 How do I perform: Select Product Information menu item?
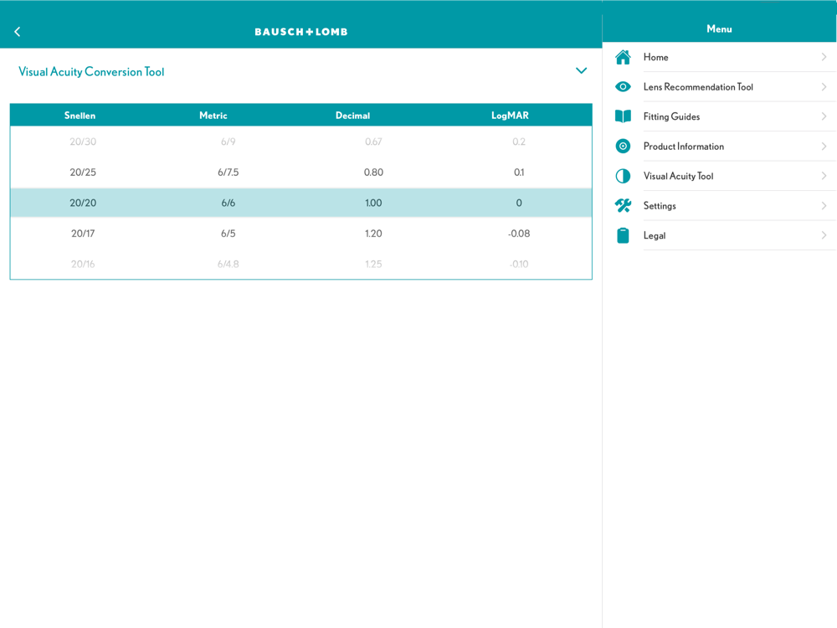(x=720, y=146)
